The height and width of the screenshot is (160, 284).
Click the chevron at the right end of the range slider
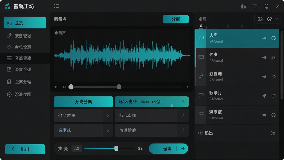tap(187, 87)
